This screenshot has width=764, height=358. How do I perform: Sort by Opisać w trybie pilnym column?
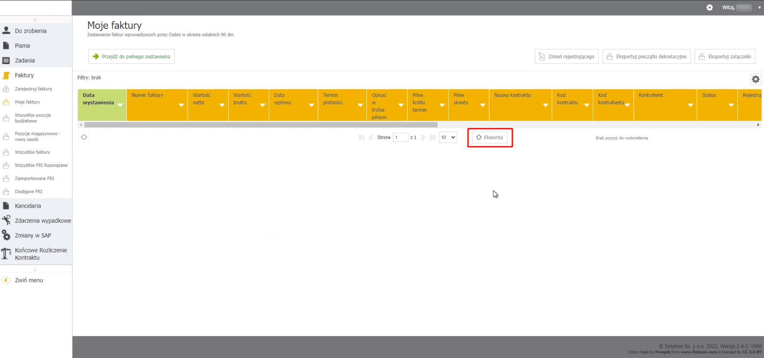tap(387, 105)
